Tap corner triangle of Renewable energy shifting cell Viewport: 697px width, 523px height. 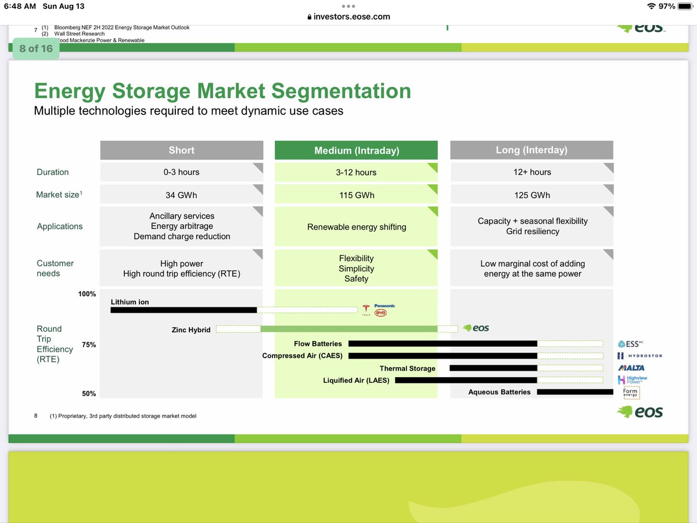(x=433, y=210)
